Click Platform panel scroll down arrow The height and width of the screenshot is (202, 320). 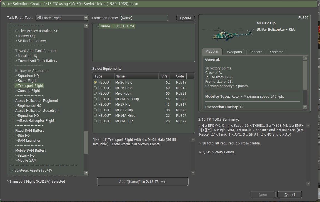305,107
